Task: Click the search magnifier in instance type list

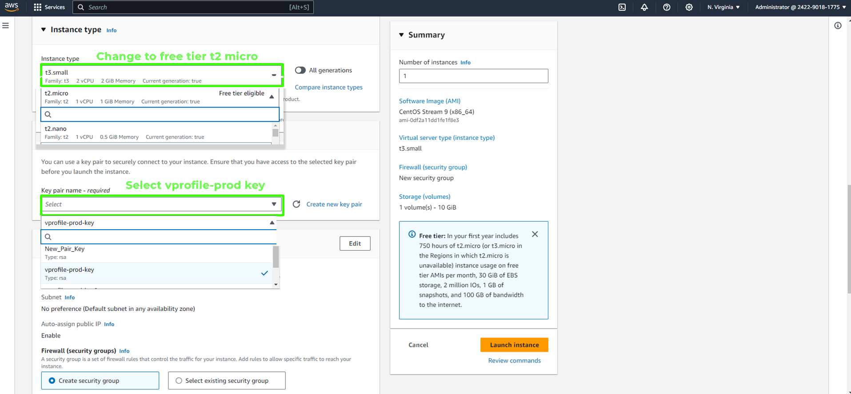Action: coord(48,115)
